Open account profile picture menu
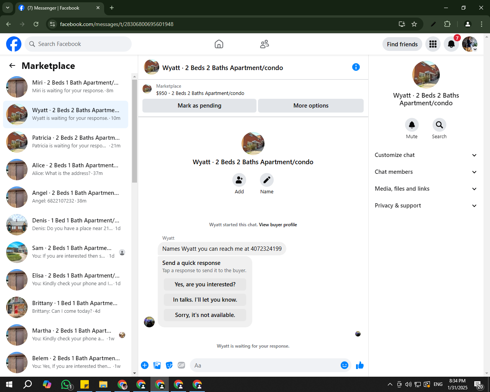This screenshot has width=490, height=392. (470, 44)
